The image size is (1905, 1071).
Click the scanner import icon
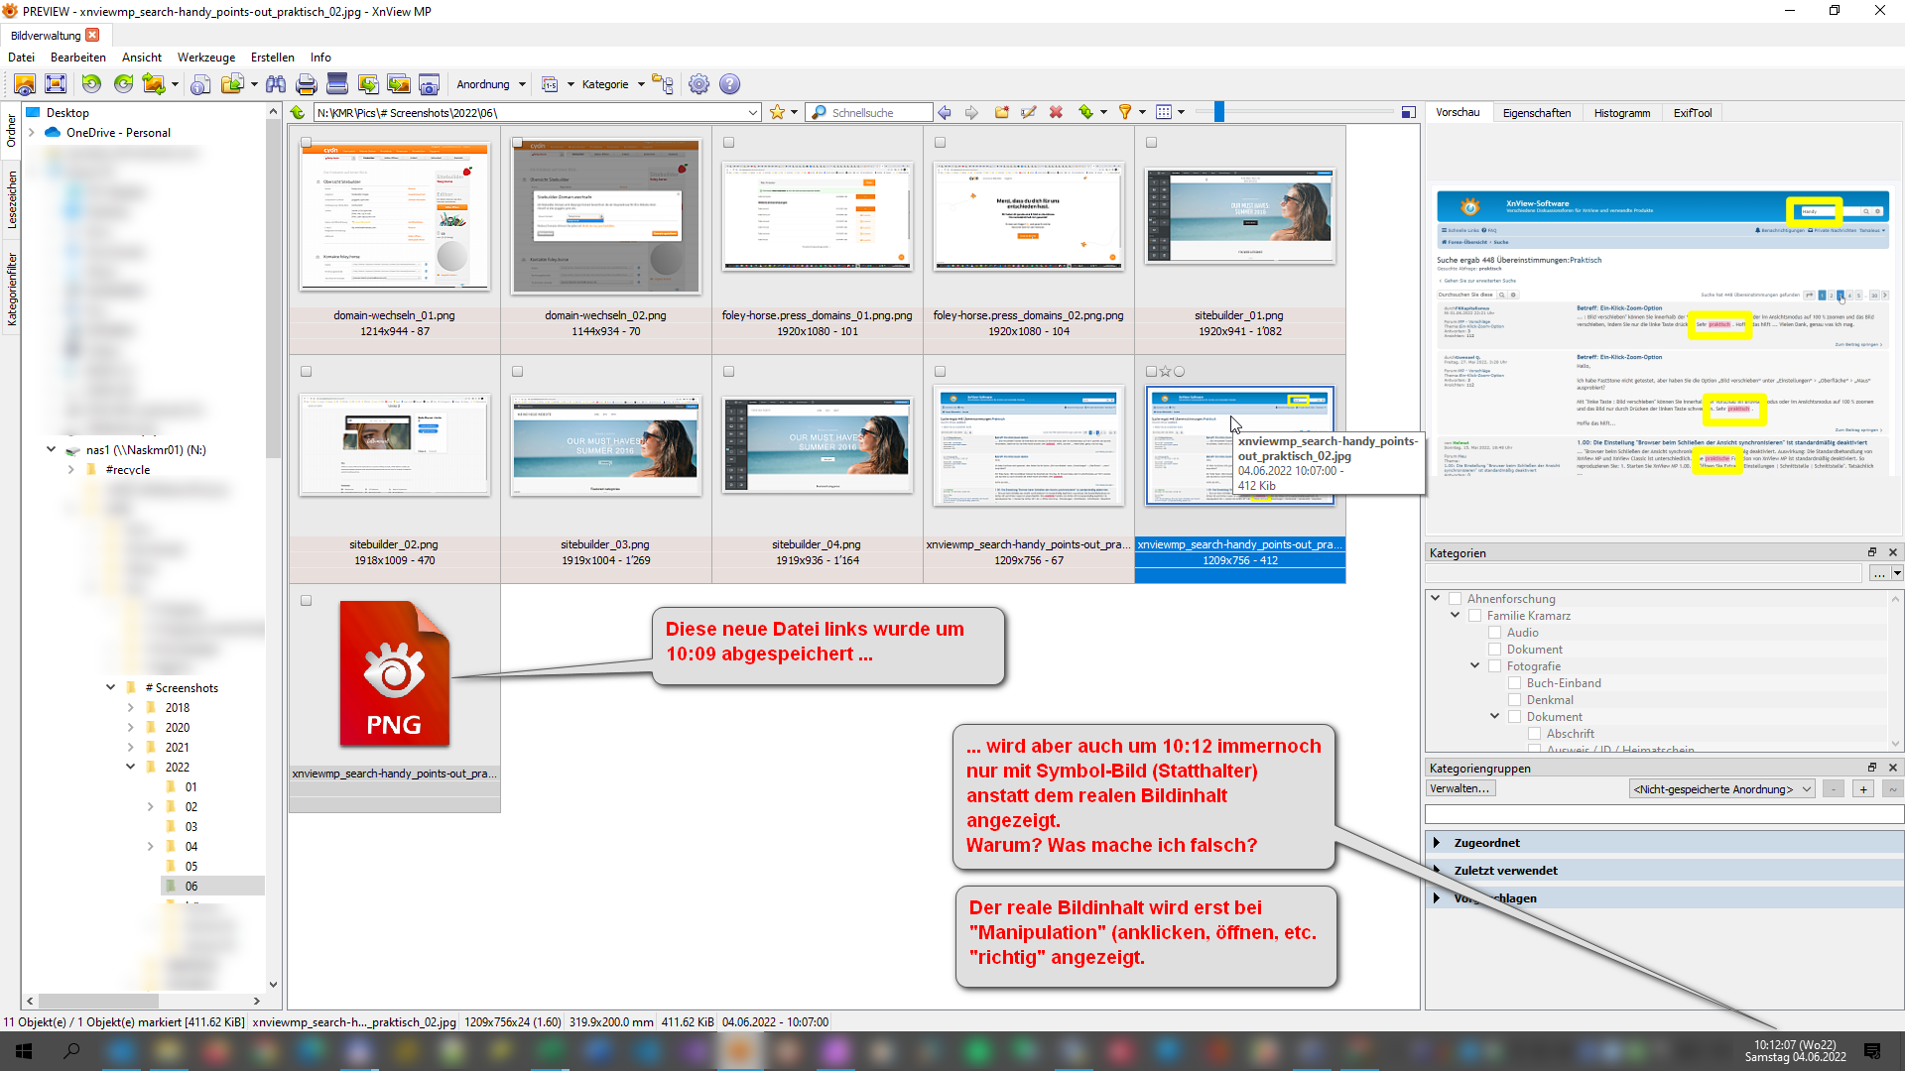click(x=337, y=84)
